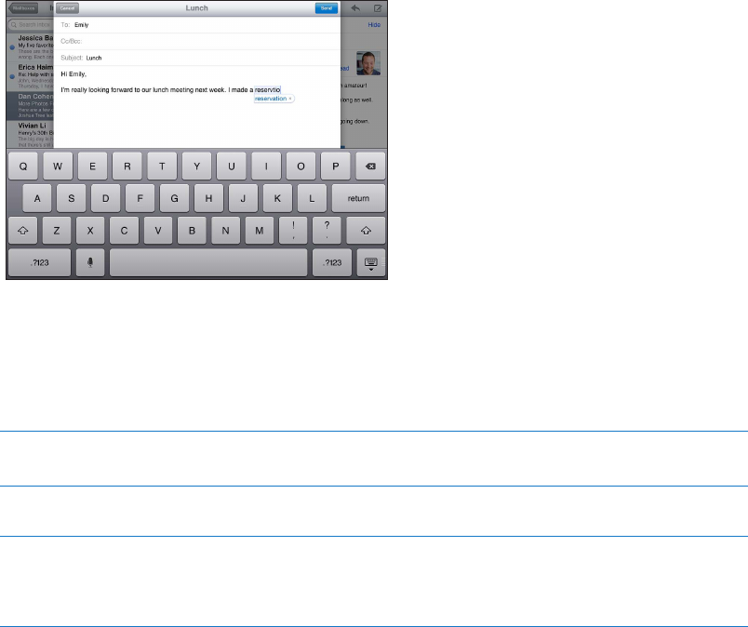This screenshot has width=748, height=627.
Task: Tap the right Shift key
Action: (366, 231)
